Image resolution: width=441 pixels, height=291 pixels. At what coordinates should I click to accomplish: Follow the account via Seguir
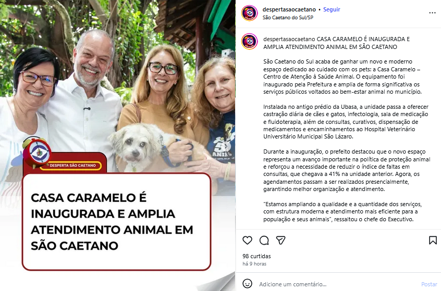coord(332,9)
